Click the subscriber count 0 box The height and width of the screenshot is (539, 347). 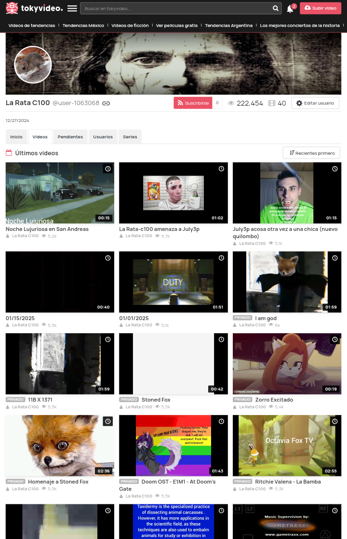point(217,103)
